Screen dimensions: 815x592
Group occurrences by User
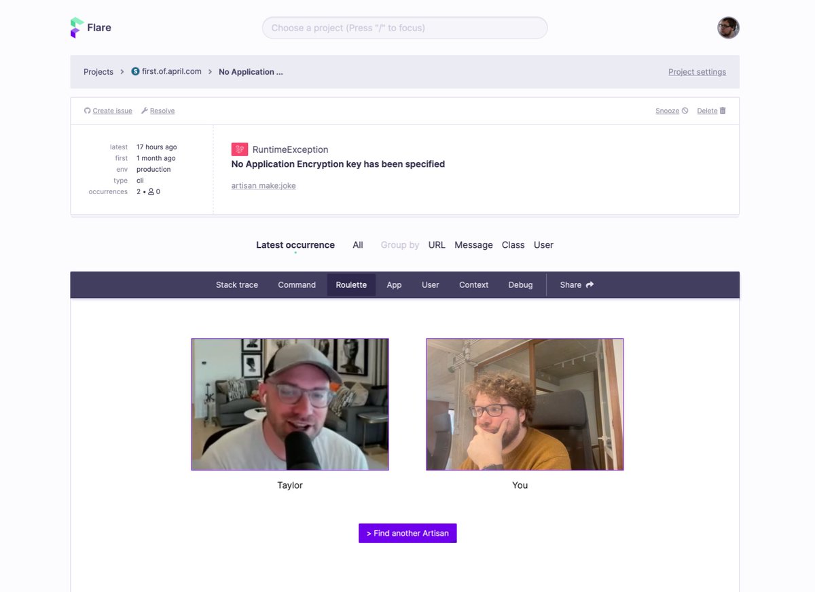click(x=543, y=245)
